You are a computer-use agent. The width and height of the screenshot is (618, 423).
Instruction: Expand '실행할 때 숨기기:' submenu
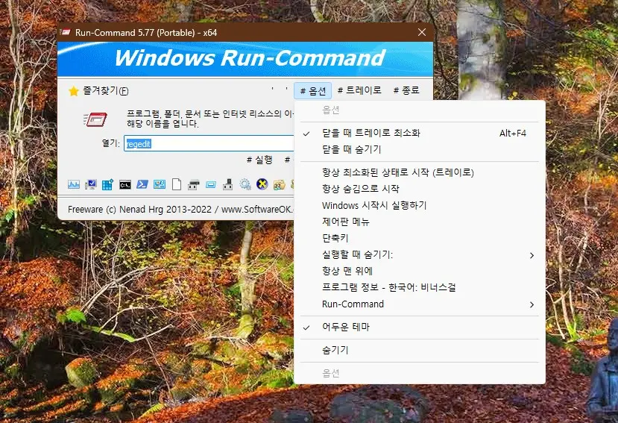[x=420, y=255]
